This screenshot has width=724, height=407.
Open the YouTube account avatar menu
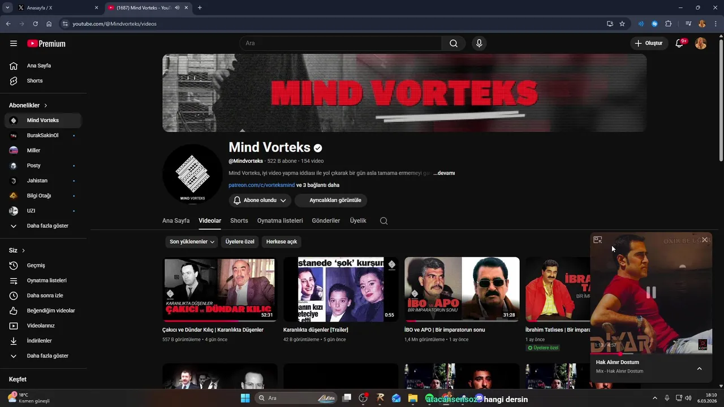701,44
